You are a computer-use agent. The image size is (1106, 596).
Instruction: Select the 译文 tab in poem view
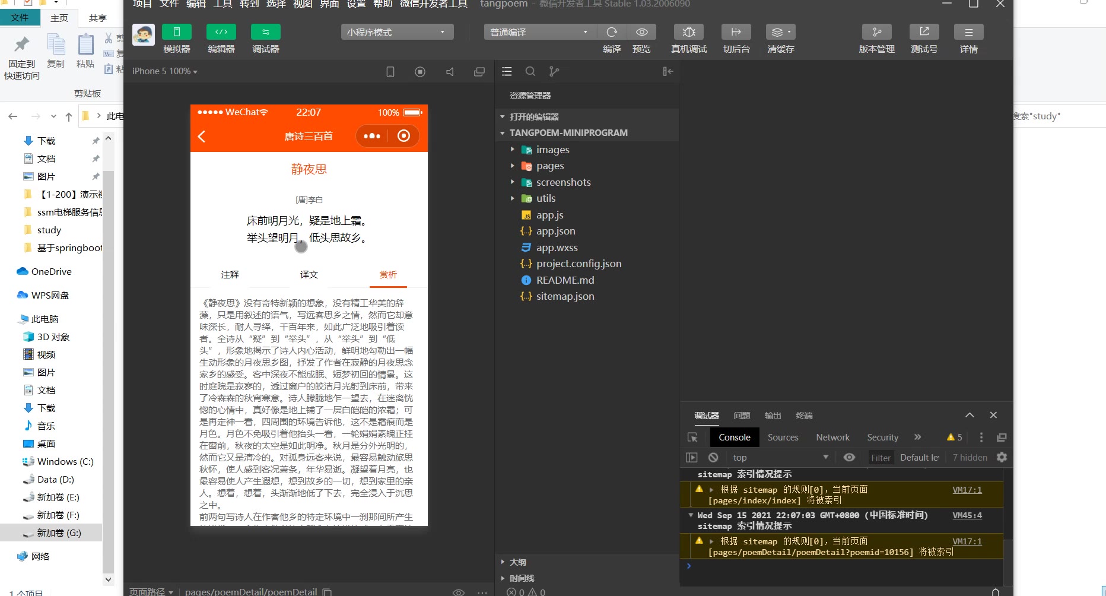click(309, 274)
